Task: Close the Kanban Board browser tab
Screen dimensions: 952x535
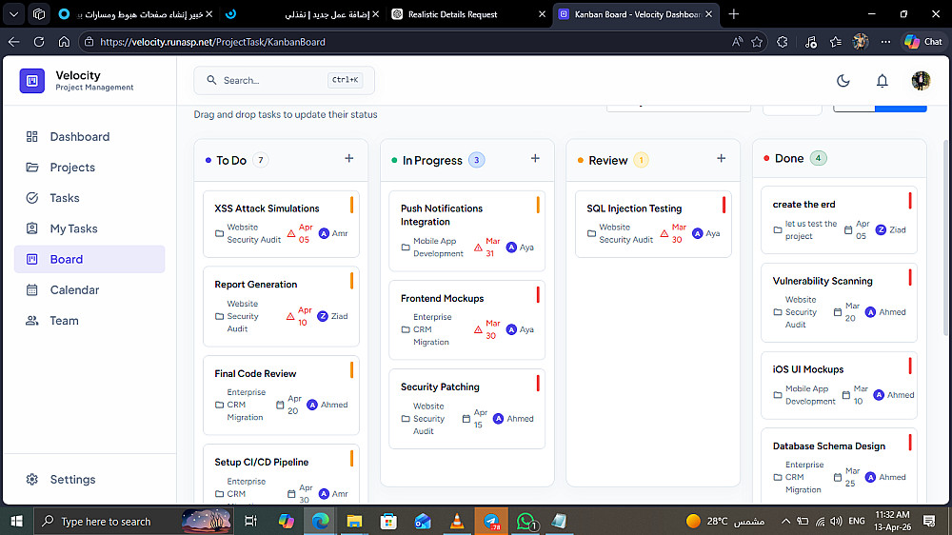Action: pos(708,14)
